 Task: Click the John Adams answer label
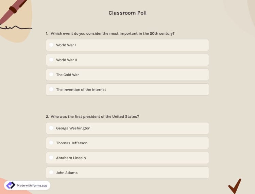pyautogui.click(x=67, y=173)
